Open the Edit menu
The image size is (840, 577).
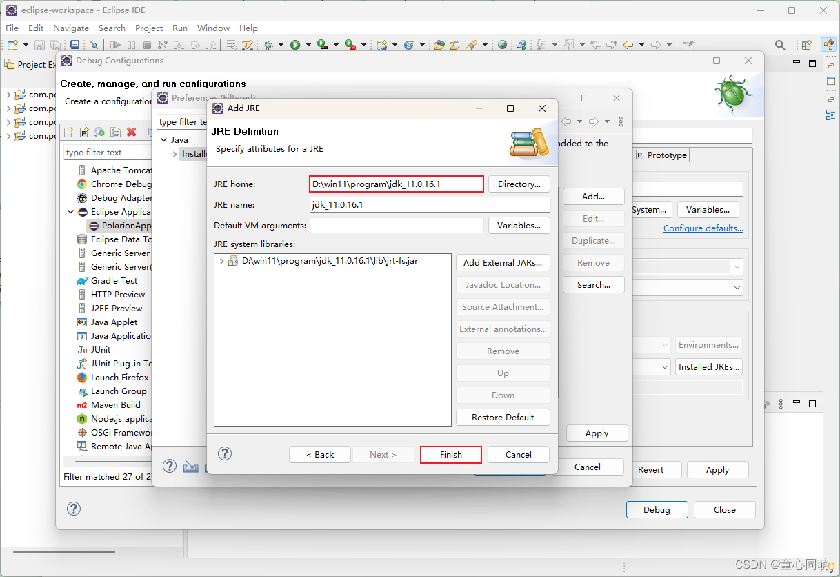pyautogui.click(x=36, y=28)
